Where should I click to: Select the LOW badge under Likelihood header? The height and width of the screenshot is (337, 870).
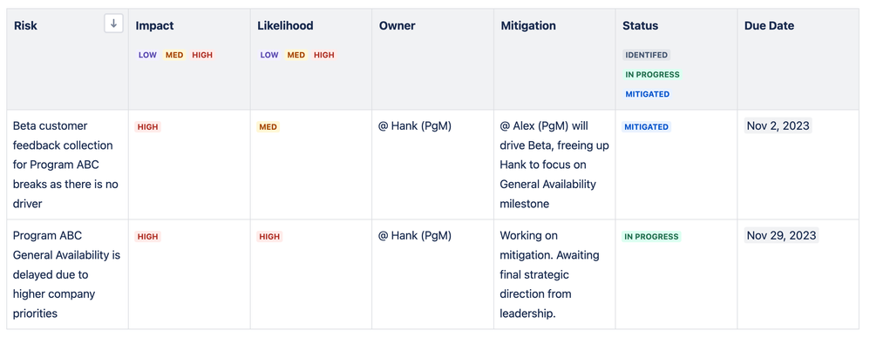[x=269, y=55]
